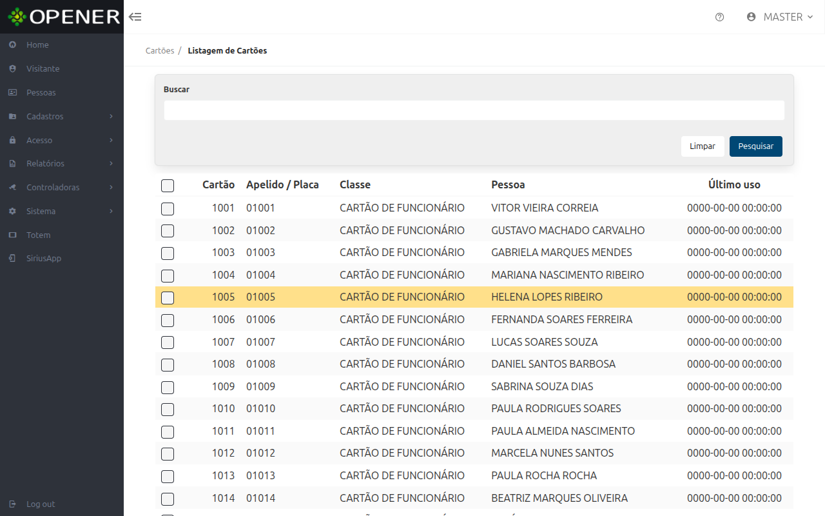This screenshot has width=825, height=516.
Task: Toggle the select-all checkbox in table header
Action: (168, 186)
